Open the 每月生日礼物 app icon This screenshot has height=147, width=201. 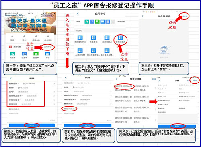pos(107,51)
